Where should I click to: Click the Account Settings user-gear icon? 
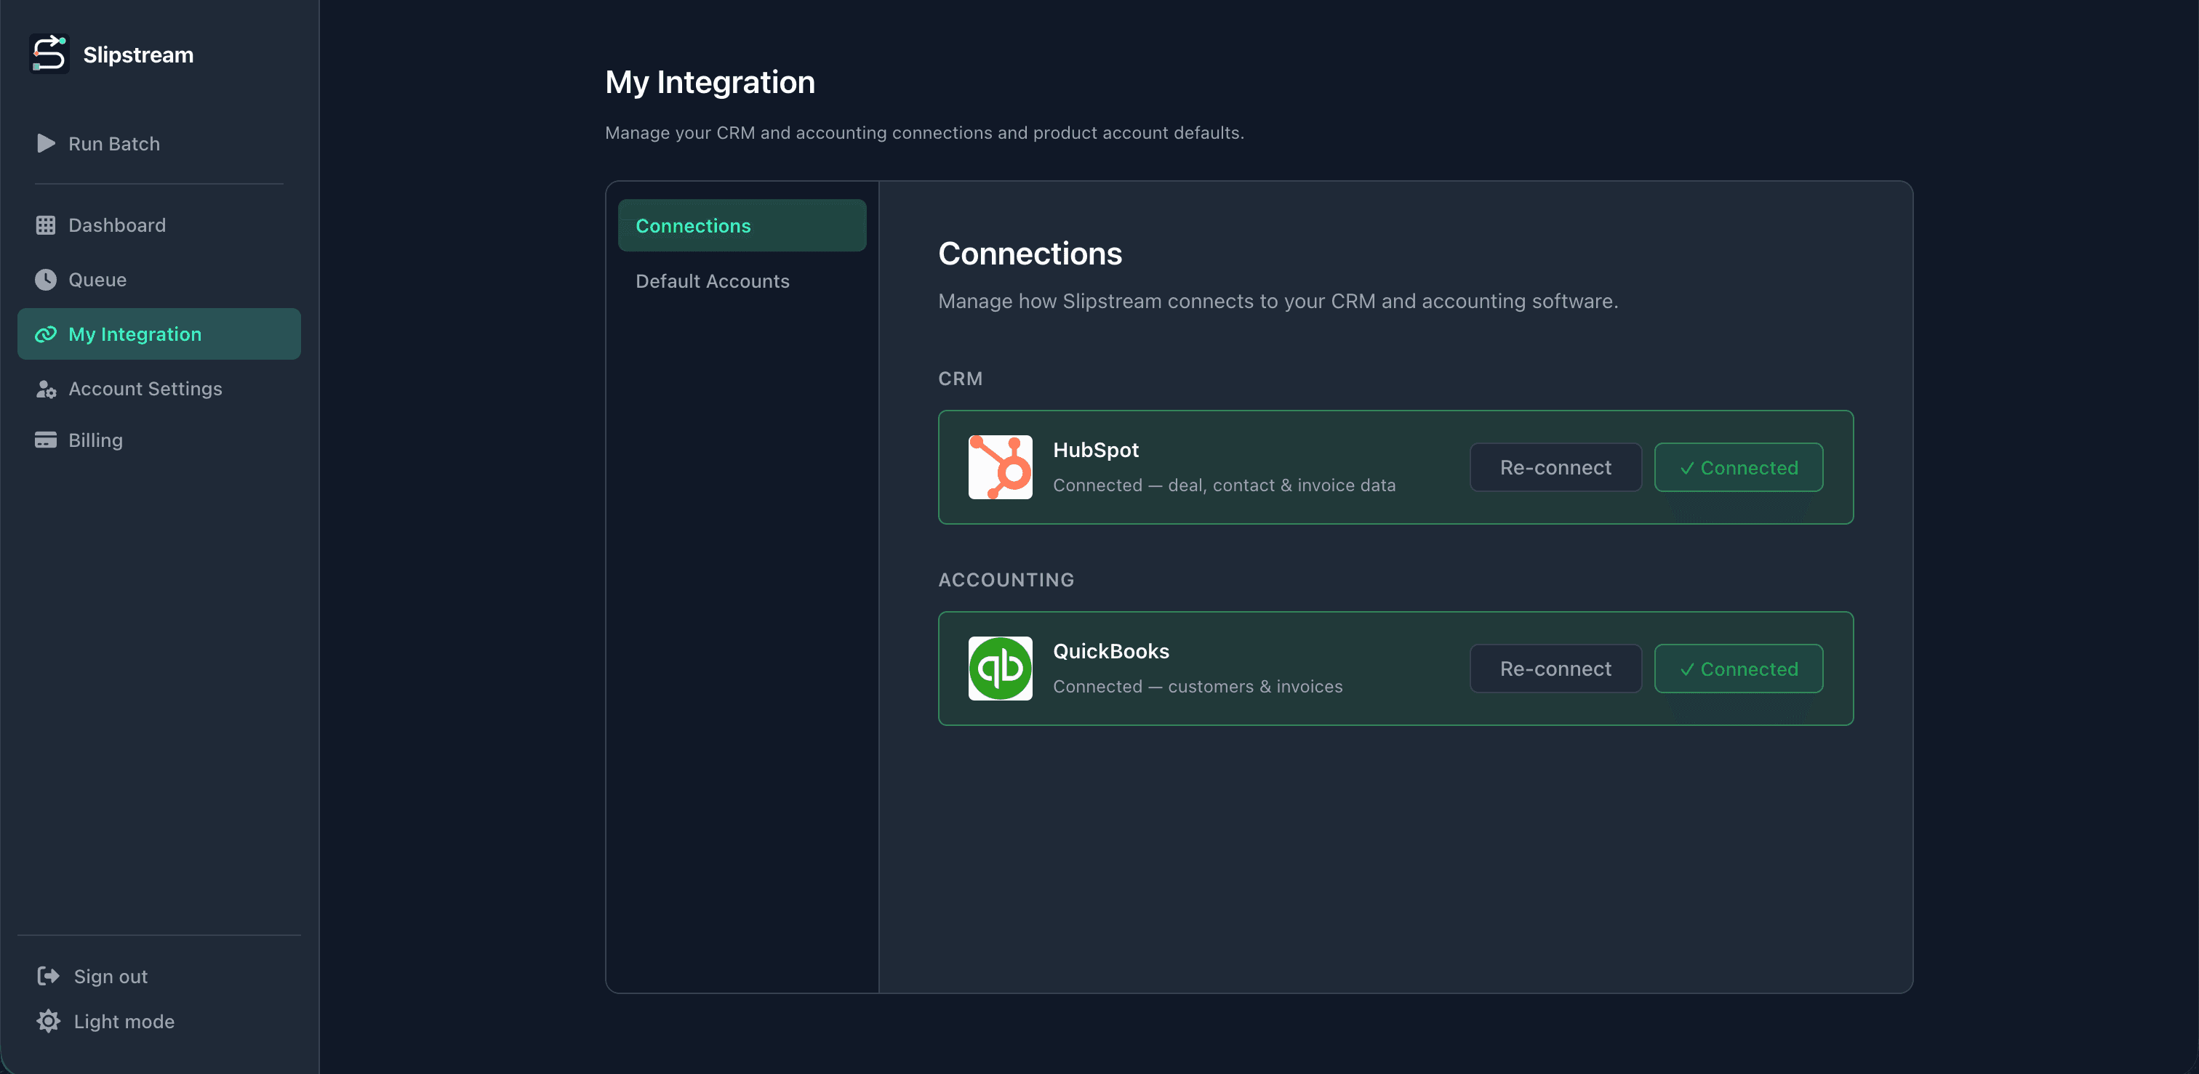pos(45,389)
